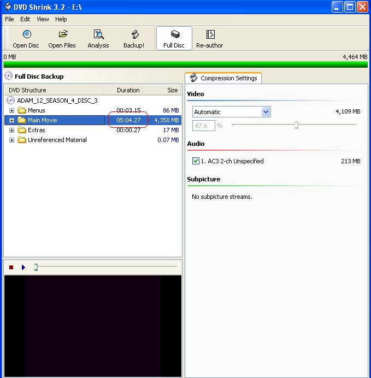371x378 pixels.
Task: Click the DVD Shrink title bar icon
Action: [8, 7]
